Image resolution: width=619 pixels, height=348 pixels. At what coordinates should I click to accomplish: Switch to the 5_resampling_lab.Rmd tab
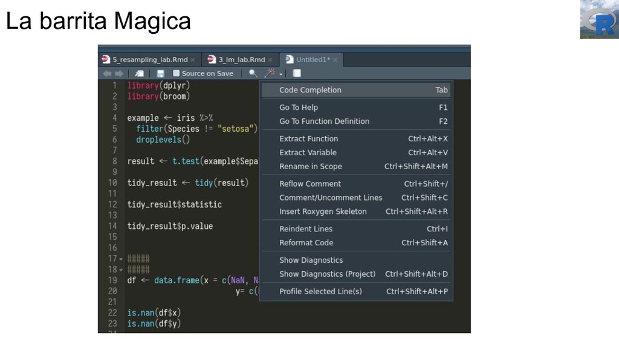(150, 60)
